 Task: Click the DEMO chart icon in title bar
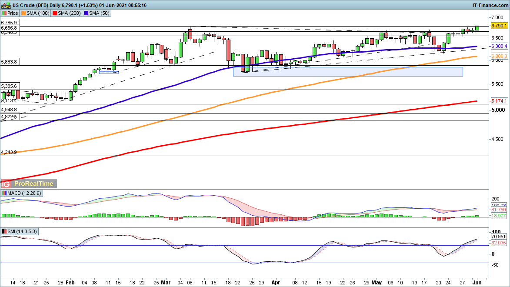pyautogui.click(x=6, y=5)
